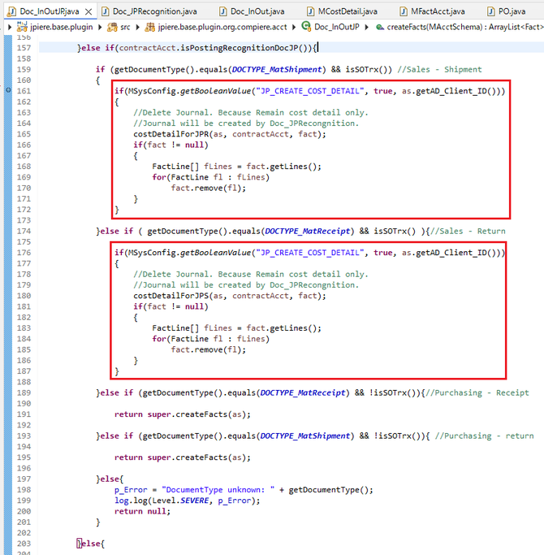Click the createFacts method icon in breadcrumb
The width and height of the screenshot is (544, 555).
click(x=380, y=28)
